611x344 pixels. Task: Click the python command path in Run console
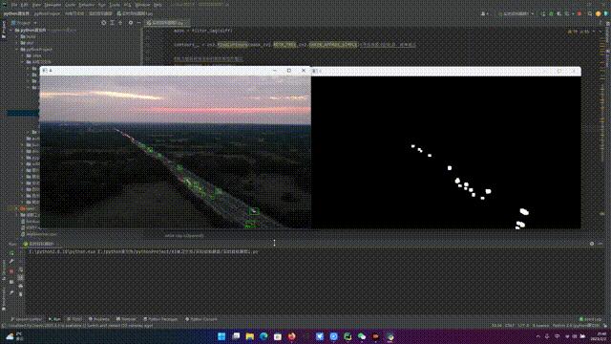tap(143, 252)
